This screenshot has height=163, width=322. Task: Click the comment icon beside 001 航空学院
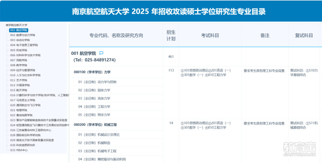click(101, 53)
